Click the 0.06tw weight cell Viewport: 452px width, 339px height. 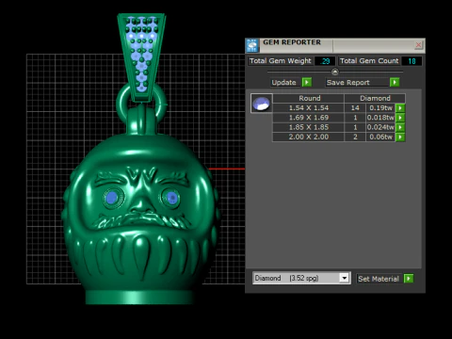click(380, 137)
